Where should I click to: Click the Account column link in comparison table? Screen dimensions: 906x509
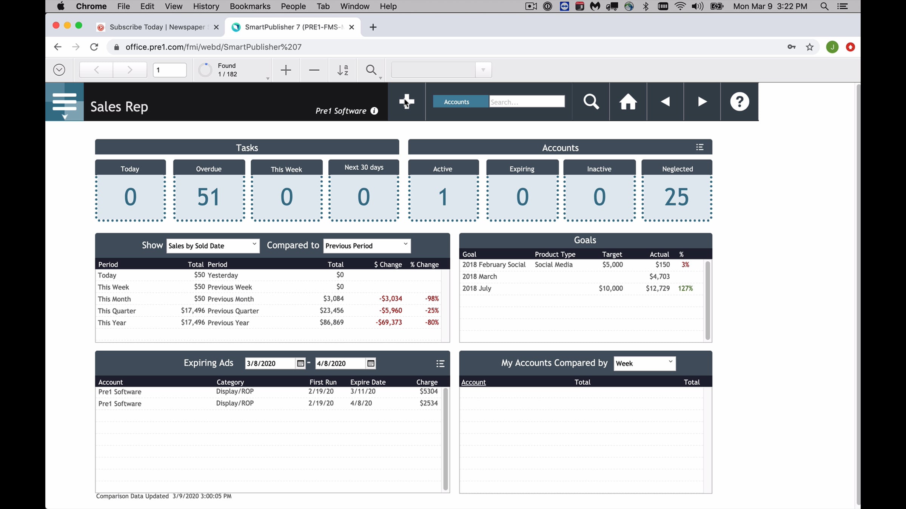tap(473, 382)
